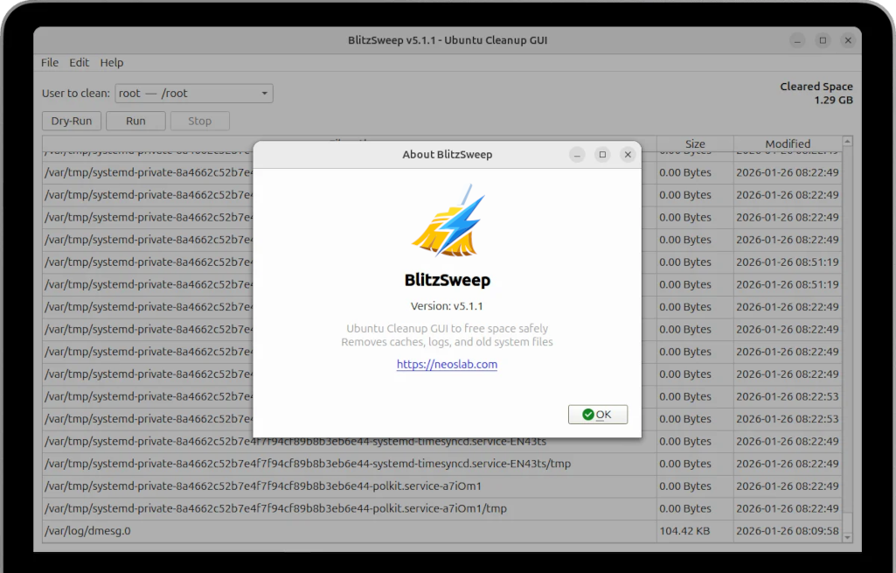Close the About BlitzSweep dialog
Image resolution: width=896 pixels, height=573 pixels.
tap(628, 154)
